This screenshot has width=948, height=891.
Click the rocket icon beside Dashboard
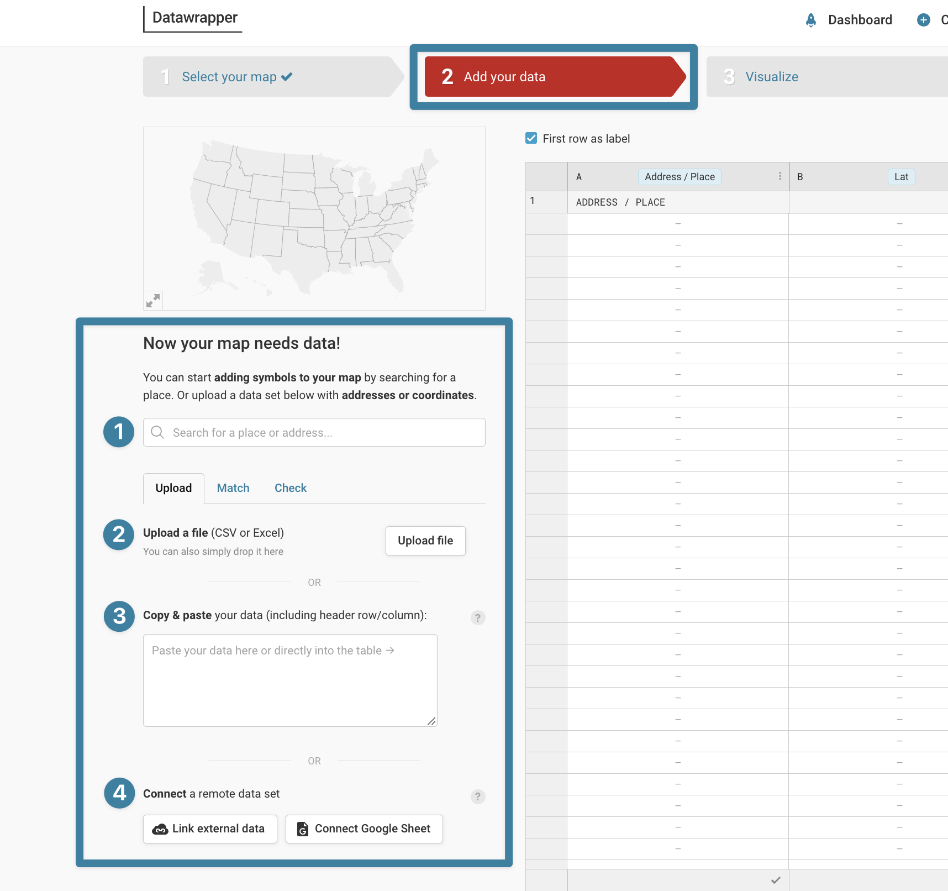(x=811, y=20)
